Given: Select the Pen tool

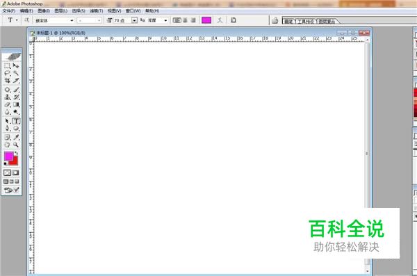Looking at the screenshot, I should [8, 129].
